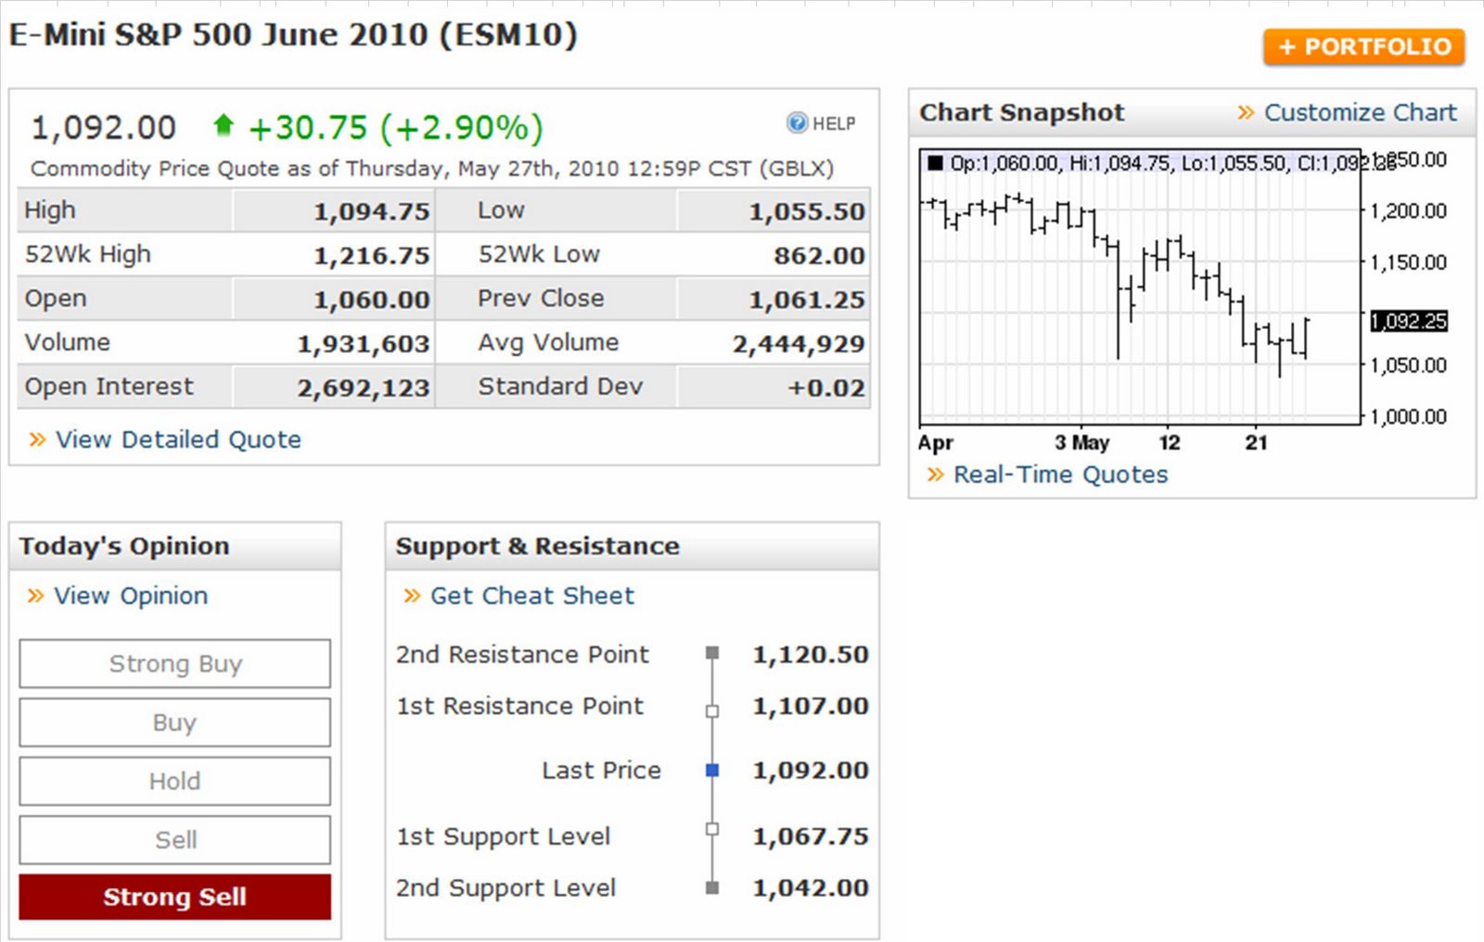The image size is (1484, 942).
Task: Click the Apr date label on chart
Action: coord(936,443)
